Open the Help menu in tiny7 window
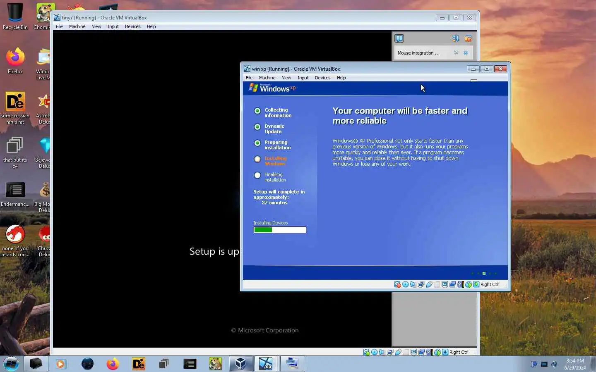The width and height of the screenshot is (596, 372). (x=151, y=26)
